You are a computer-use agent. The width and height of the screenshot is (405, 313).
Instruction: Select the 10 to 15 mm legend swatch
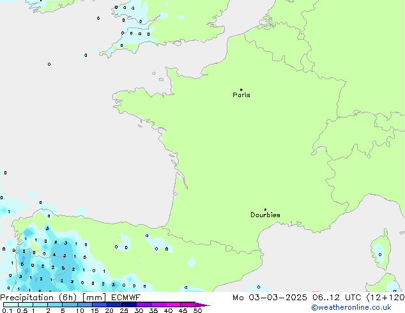(x=85, y=305)
